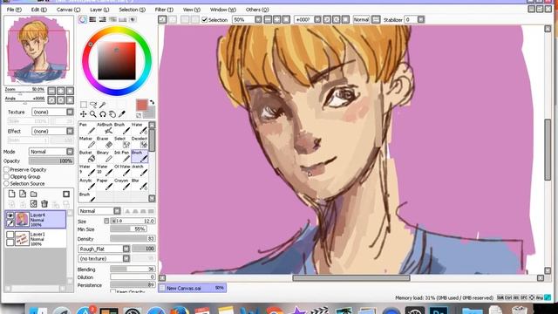Screen dimensions: 558x314
Task: Open the rotation angle dropdown in toolbar
Action: tap(317, 19)
